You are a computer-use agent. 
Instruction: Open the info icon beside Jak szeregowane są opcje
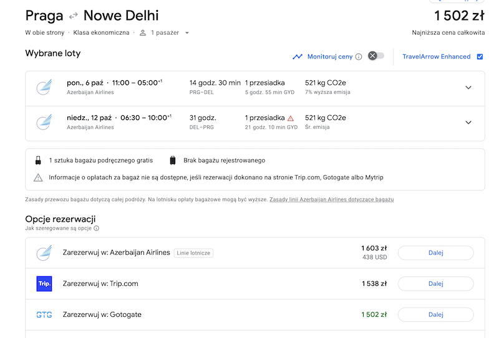(x=97, y=228)
